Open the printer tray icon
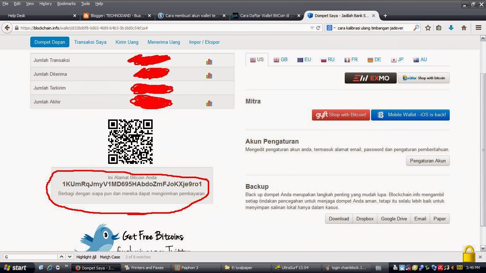Viewport: 486px width, 273px height. click(395, 268)
